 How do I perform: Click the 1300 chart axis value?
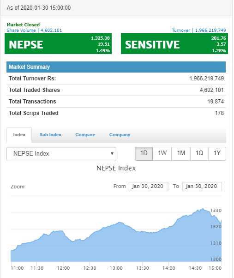point(216,260)
